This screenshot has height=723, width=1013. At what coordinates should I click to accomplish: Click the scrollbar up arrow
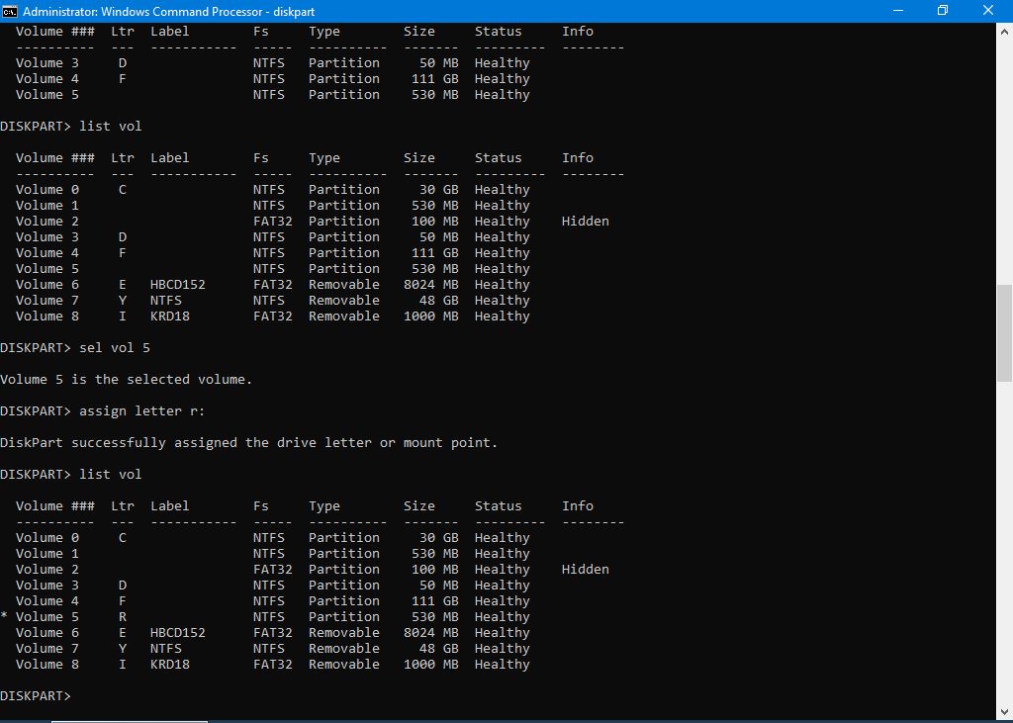pyautogui.click(x=1004, y=30)
